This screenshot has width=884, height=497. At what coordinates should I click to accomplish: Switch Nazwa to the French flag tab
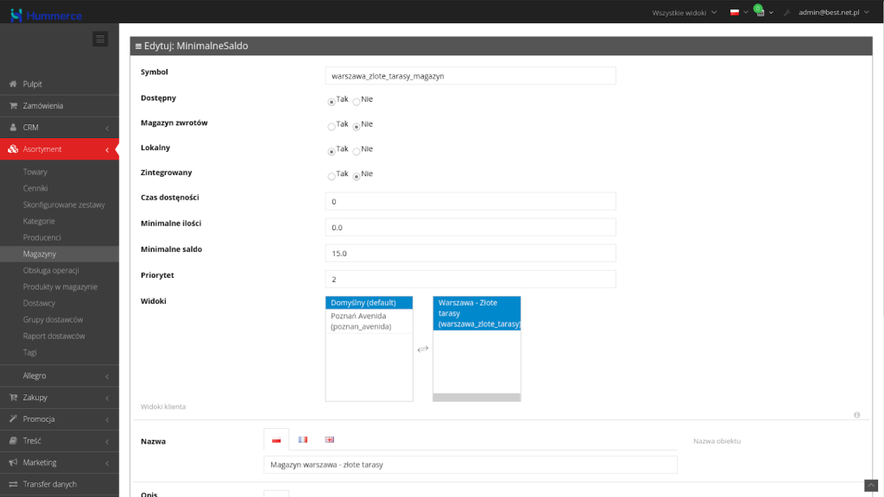point(303,440)
